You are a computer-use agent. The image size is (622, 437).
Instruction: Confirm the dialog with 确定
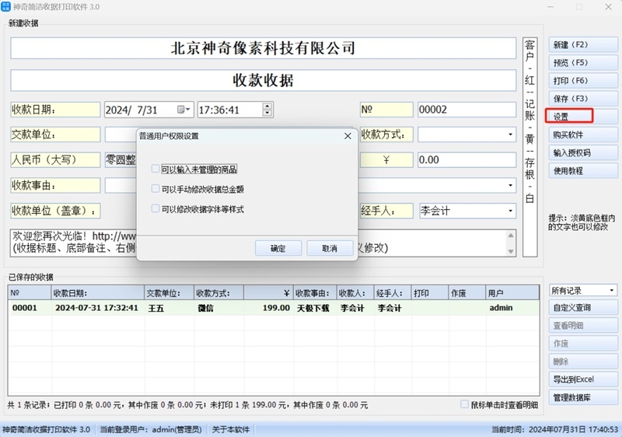278,248
